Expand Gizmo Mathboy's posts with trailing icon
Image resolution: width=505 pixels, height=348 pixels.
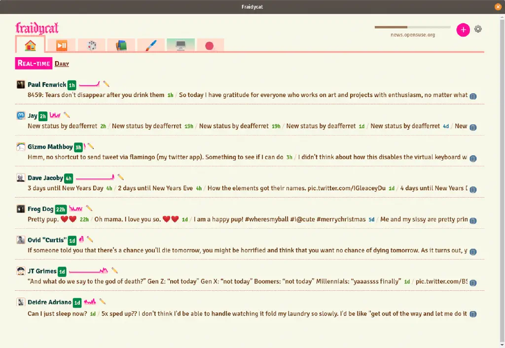(x=473, y=158)
